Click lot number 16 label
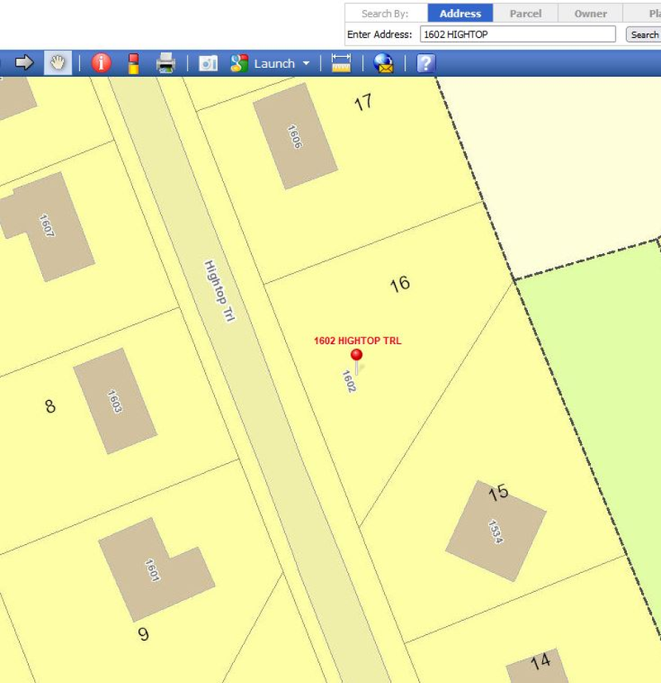The width and height of the screenshot is (661, 683). (399, 284)
